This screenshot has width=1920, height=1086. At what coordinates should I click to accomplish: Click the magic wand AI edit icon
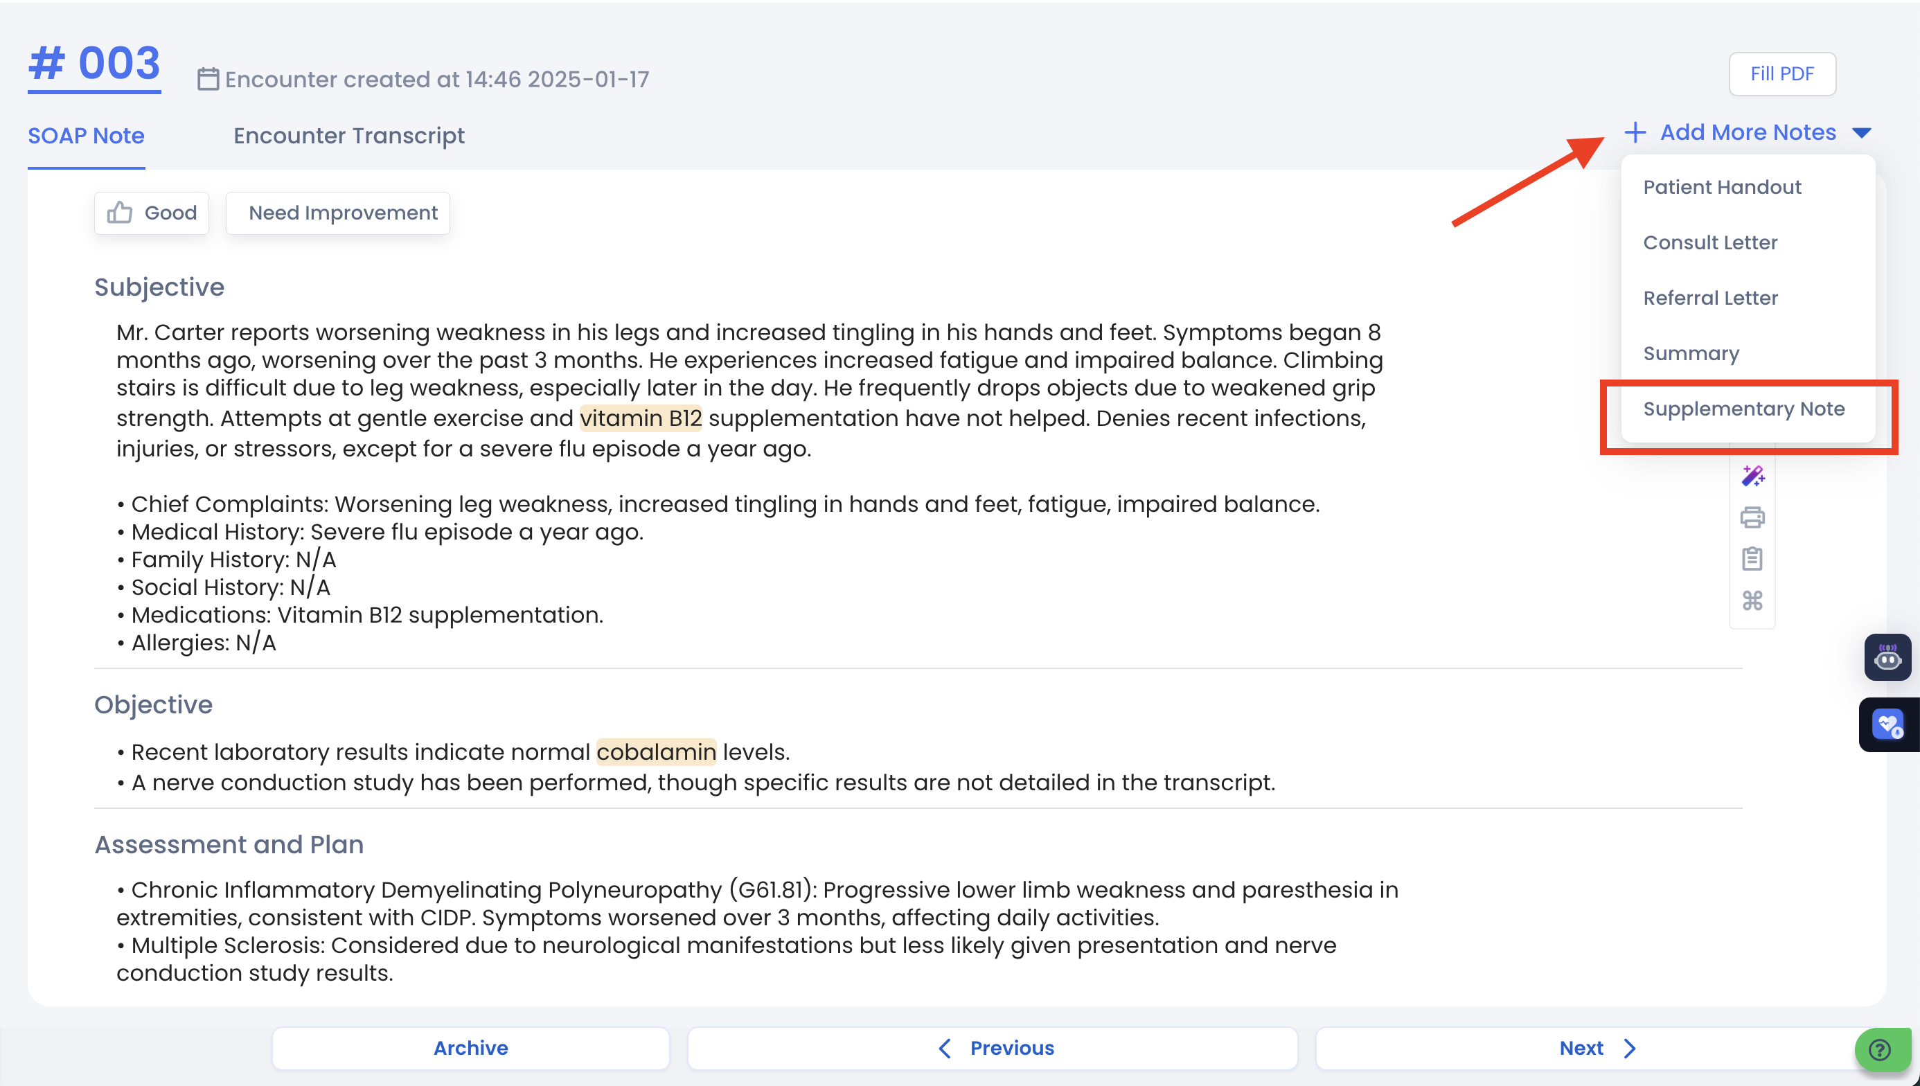point(1752,476)
